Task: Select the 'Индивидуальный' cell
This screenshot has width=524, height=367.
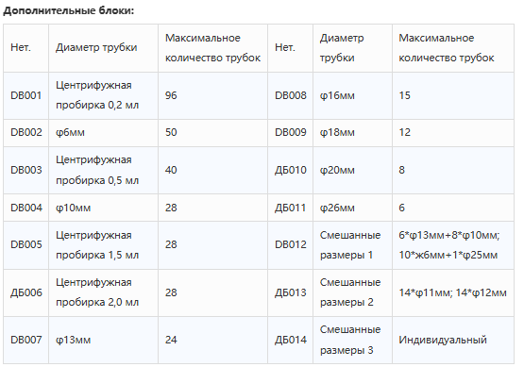Action: (x=453, y=340)
